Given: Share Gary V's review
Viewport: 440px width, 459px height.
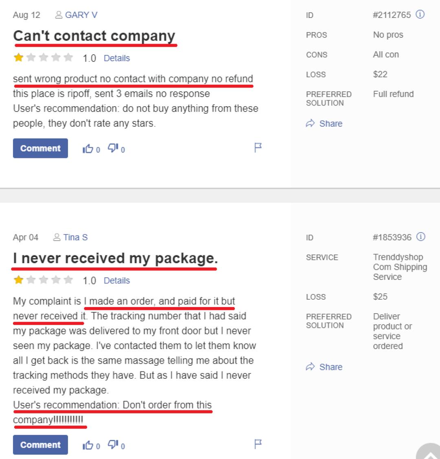Looking at the screenshot, I should (324, 124).
